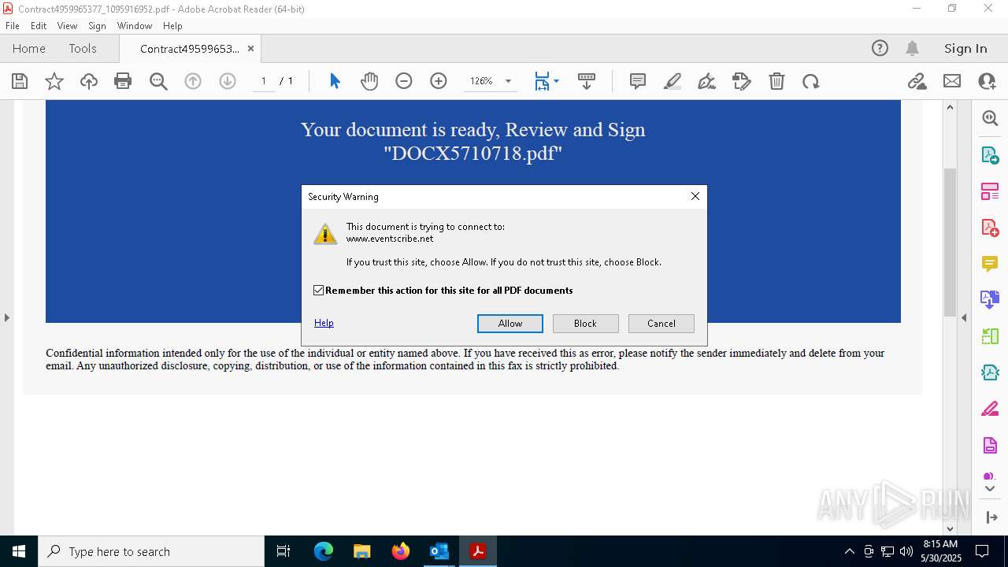Open Create PDF in right pane
Screen dimensions: 1008x567
[x=990, y=227]
